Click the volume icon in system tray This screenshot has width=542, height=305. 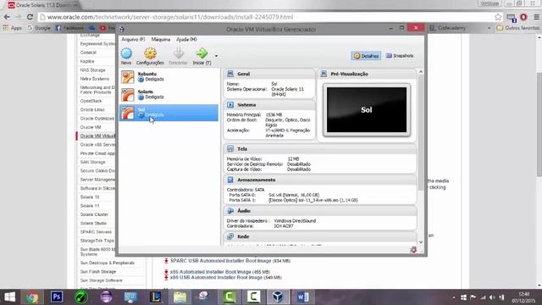[492, 297]
